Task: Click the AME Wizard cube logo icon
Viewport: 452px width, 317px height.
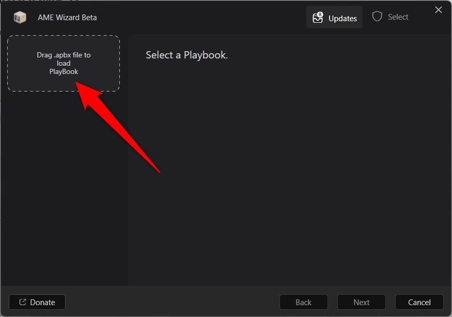Action: pyautogui.click(x=20, y=17)
